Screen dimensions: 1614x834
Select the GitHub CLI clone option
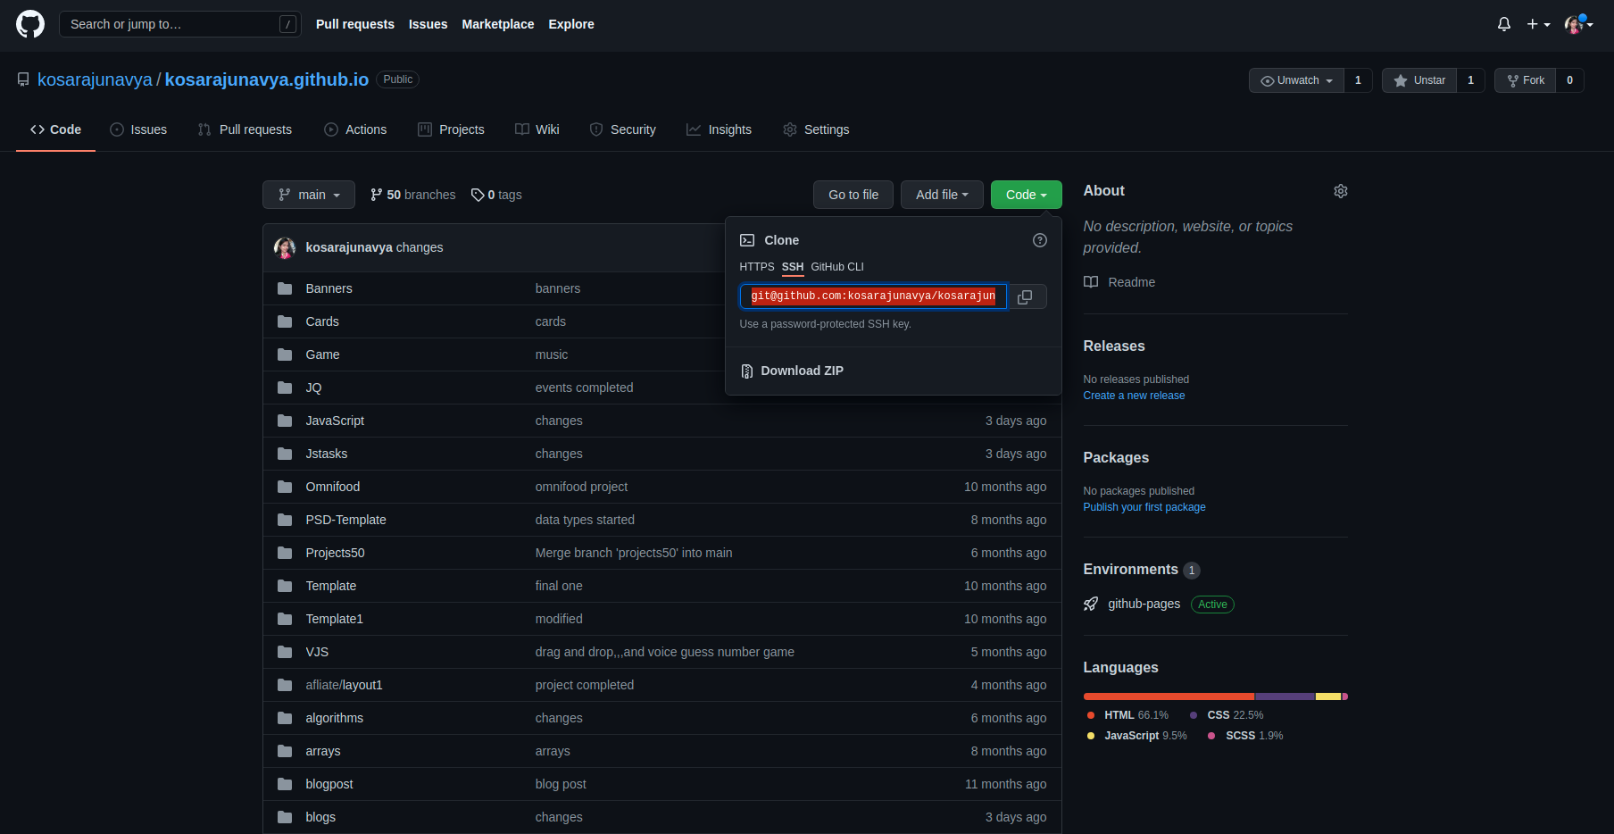[x=836, y=266]
